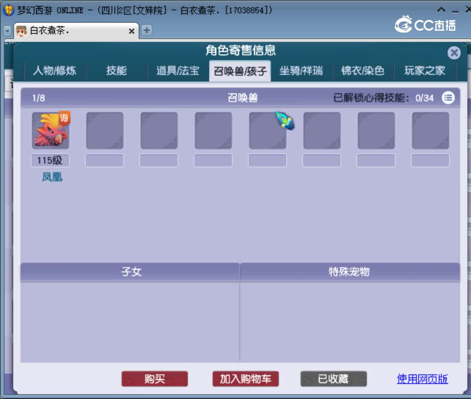
Task: Click the 白衣煮茶 tab avatar icon
Action: pyautogui.click(x=21, y=31)
